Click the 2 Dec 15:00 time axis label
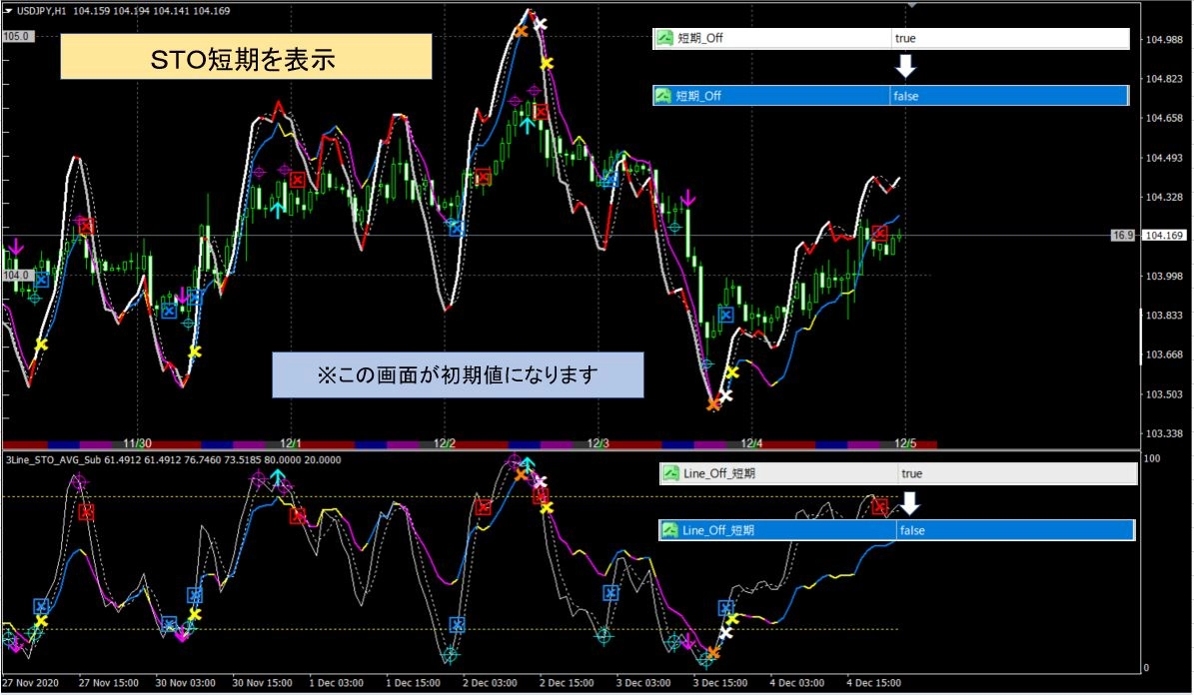Viewport: 1194px width, 695px height. pos(567,683)
